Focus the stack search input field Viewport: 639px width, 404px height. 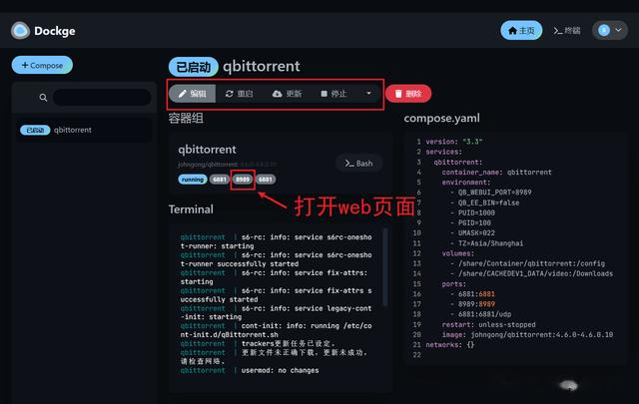102,98
